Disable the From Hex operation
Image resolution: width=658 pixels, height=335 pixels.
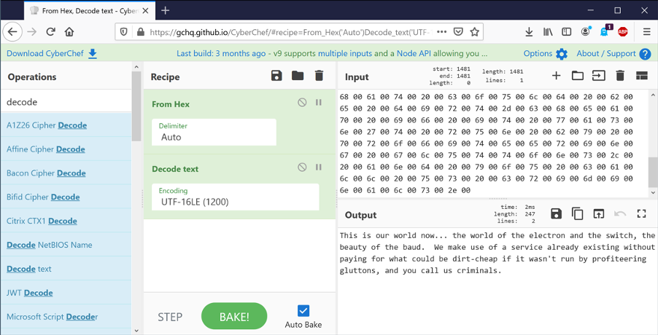302,103
